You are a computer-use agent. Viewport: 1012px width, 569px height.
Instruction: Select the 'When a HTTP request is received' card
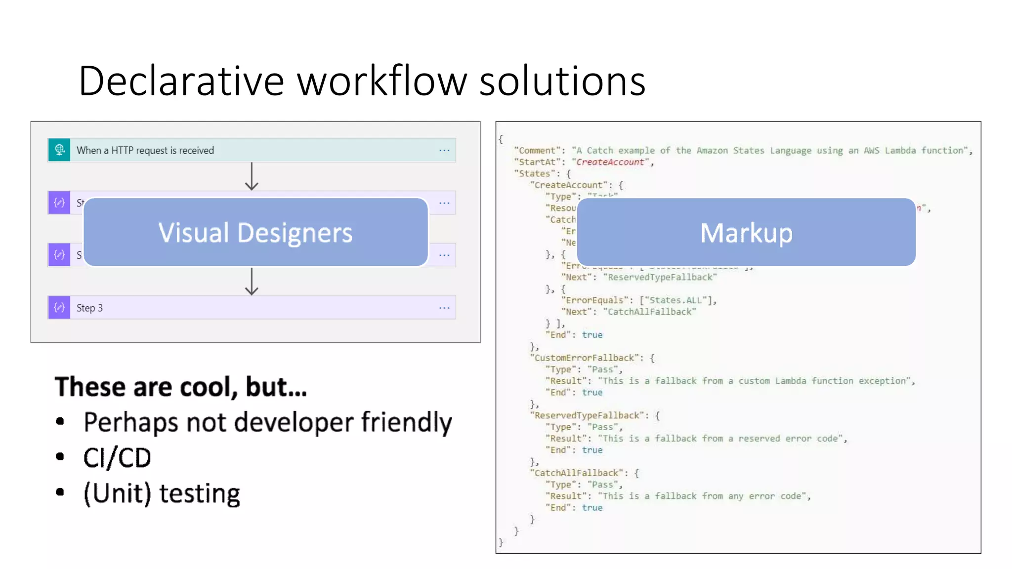[252, 150]
